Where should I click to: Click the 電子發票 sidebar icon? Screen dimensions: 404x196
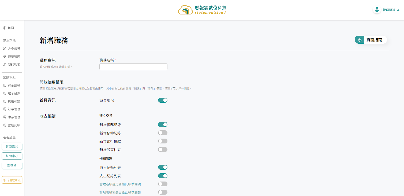5,93
